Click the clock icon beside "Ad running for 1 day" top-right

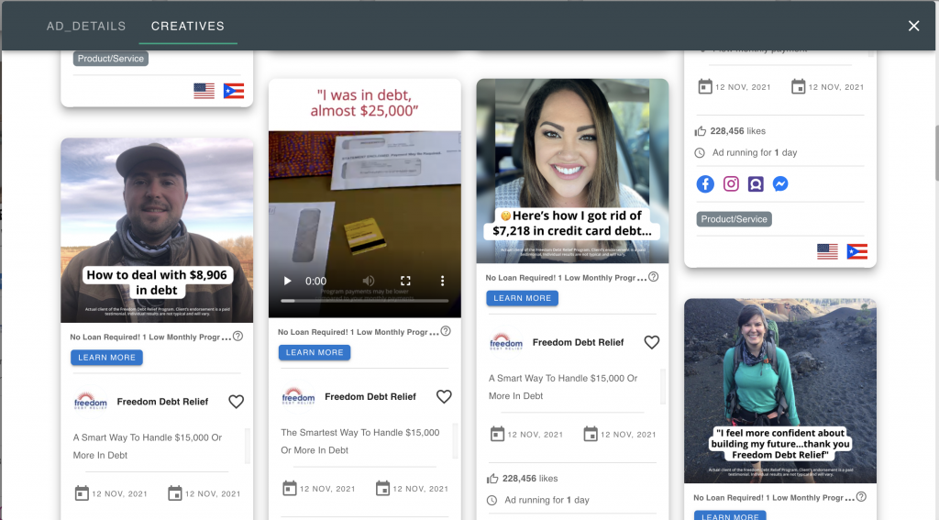[x=700, y=153]
